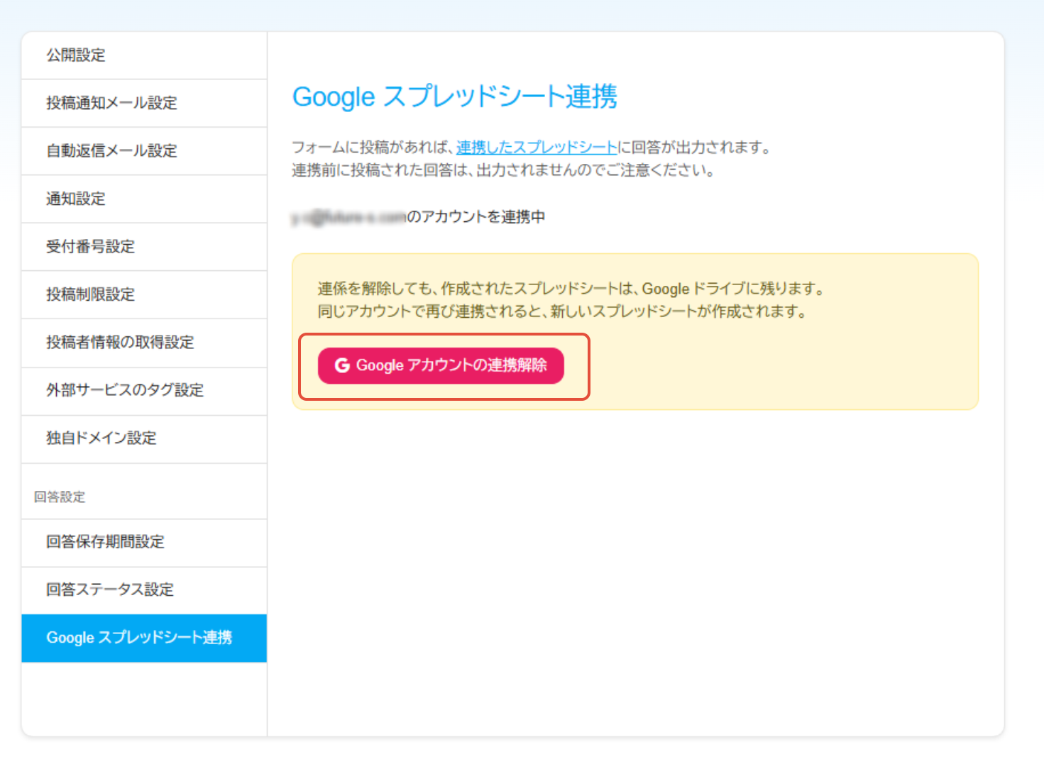Select active Google スプレッドシート連携 sidebar item
The image size is (1044, 759).
tap(144, 638)
